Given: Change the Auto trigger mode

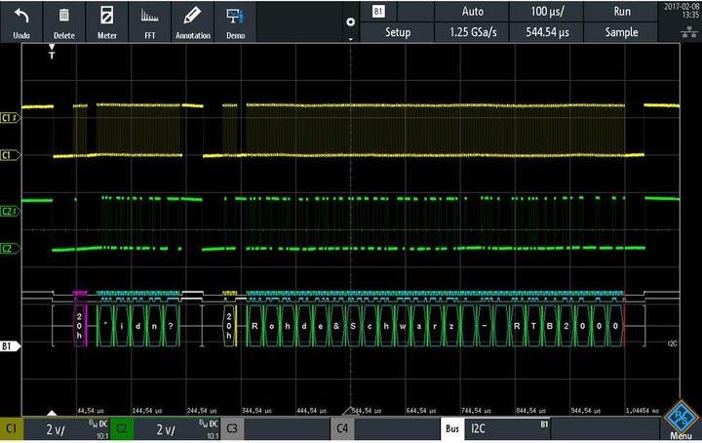Looking at the screenshot, I should click(x=472, y=12).
